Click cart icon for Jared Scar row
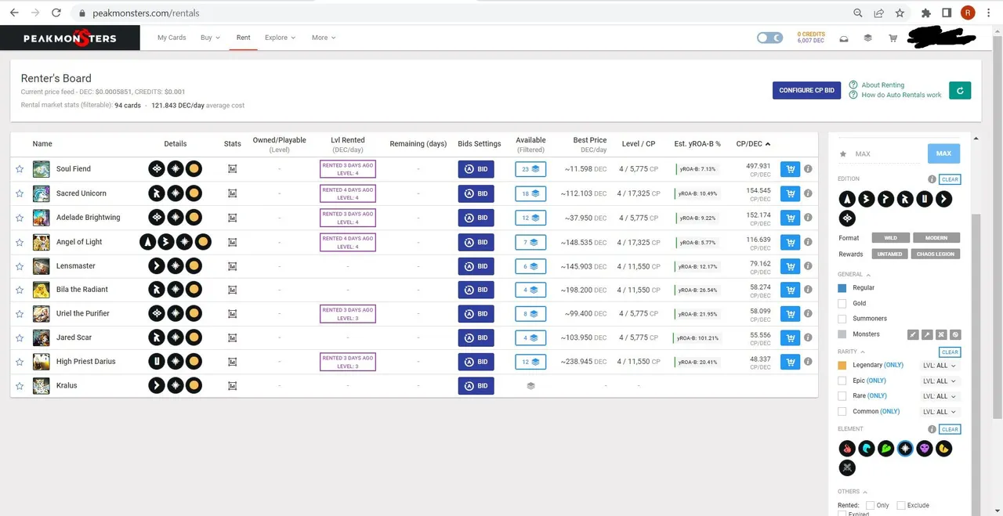Viewport: 1003px width, 516px height. [790, 337]
